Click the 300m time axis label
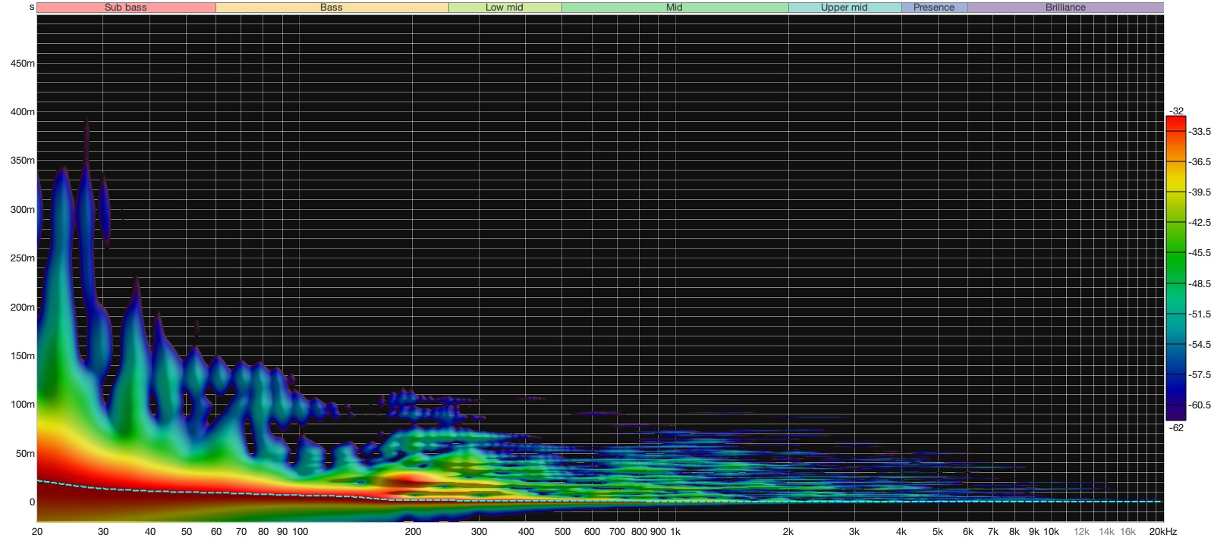The image size is (1214, 541). pos(23,209)
